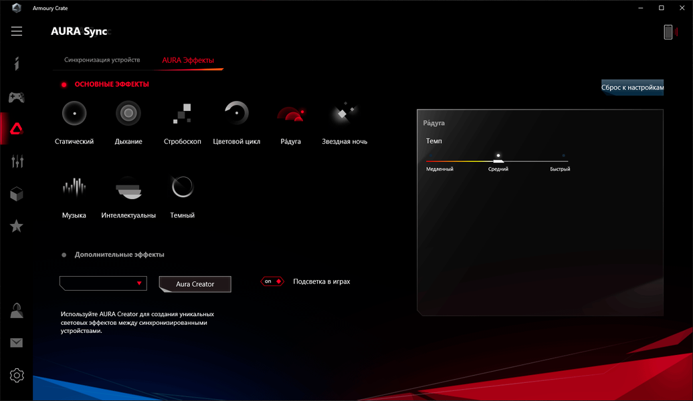Select the Радуга effect icon
Viewport: 693px width, 401px height.
point(290,114)
